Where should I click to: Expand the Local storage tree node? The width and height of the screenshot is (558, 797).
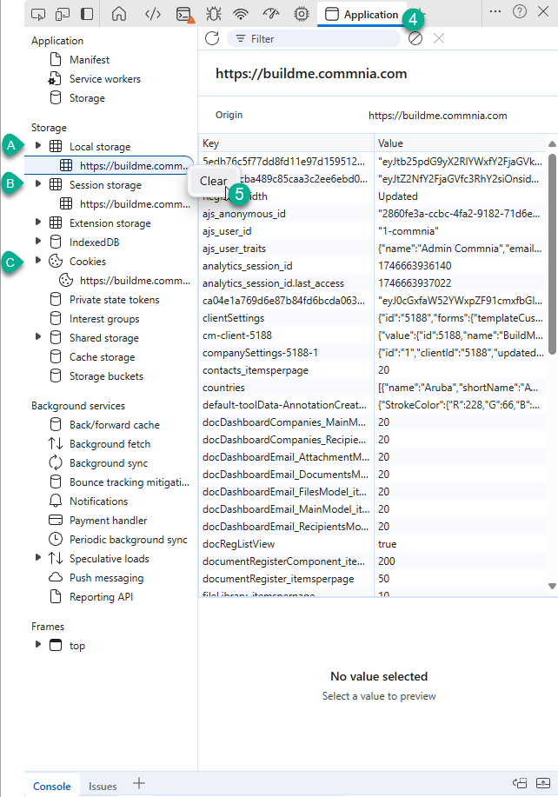click(x=38, y=146)
